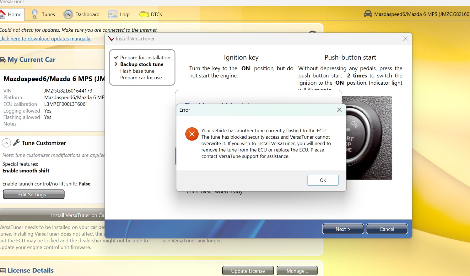Click the My Current Car heading
470x276 pixels.
(x=31, y=60)
